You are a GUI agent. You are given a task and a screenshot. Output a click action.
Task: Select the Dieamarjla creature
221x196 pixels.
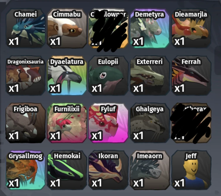[191, 28]
